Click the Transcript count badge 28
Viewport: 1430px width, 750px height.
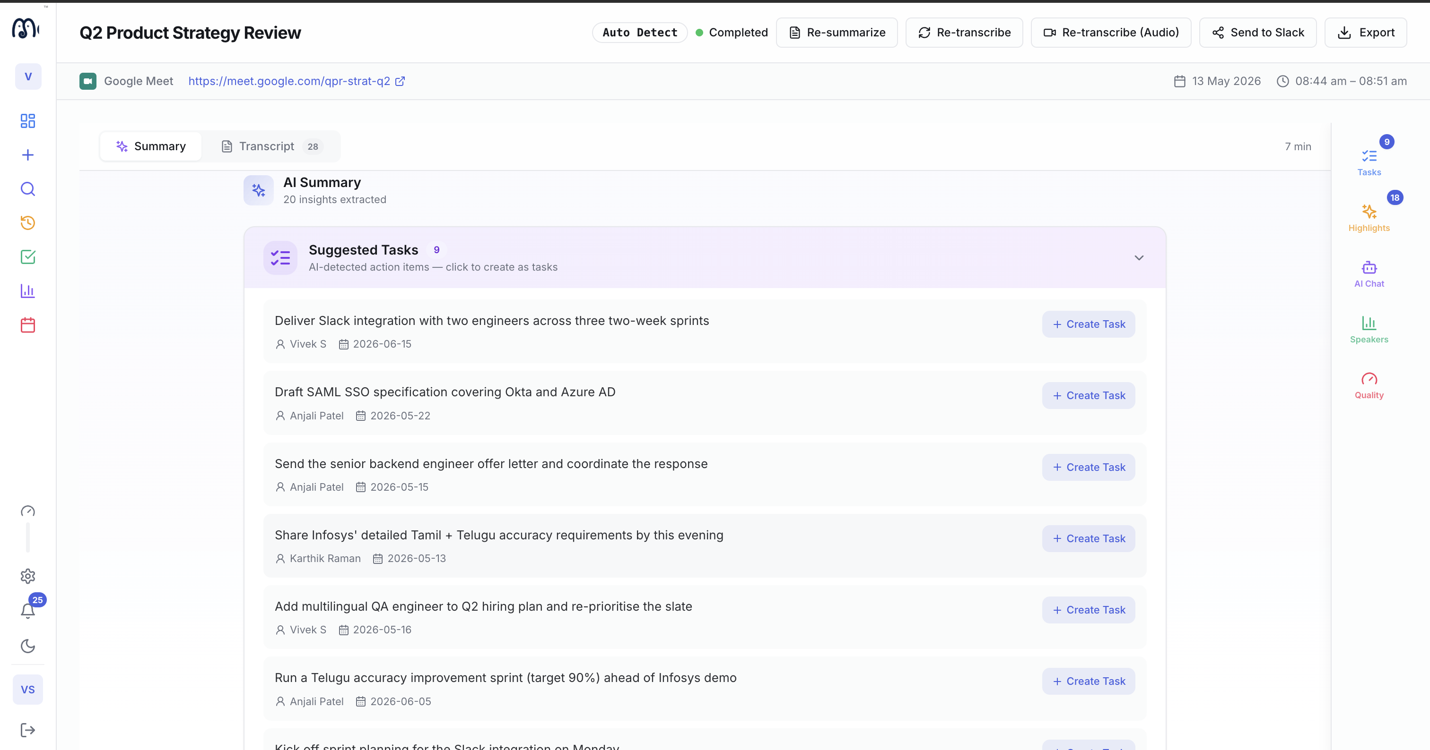point(313,146)
